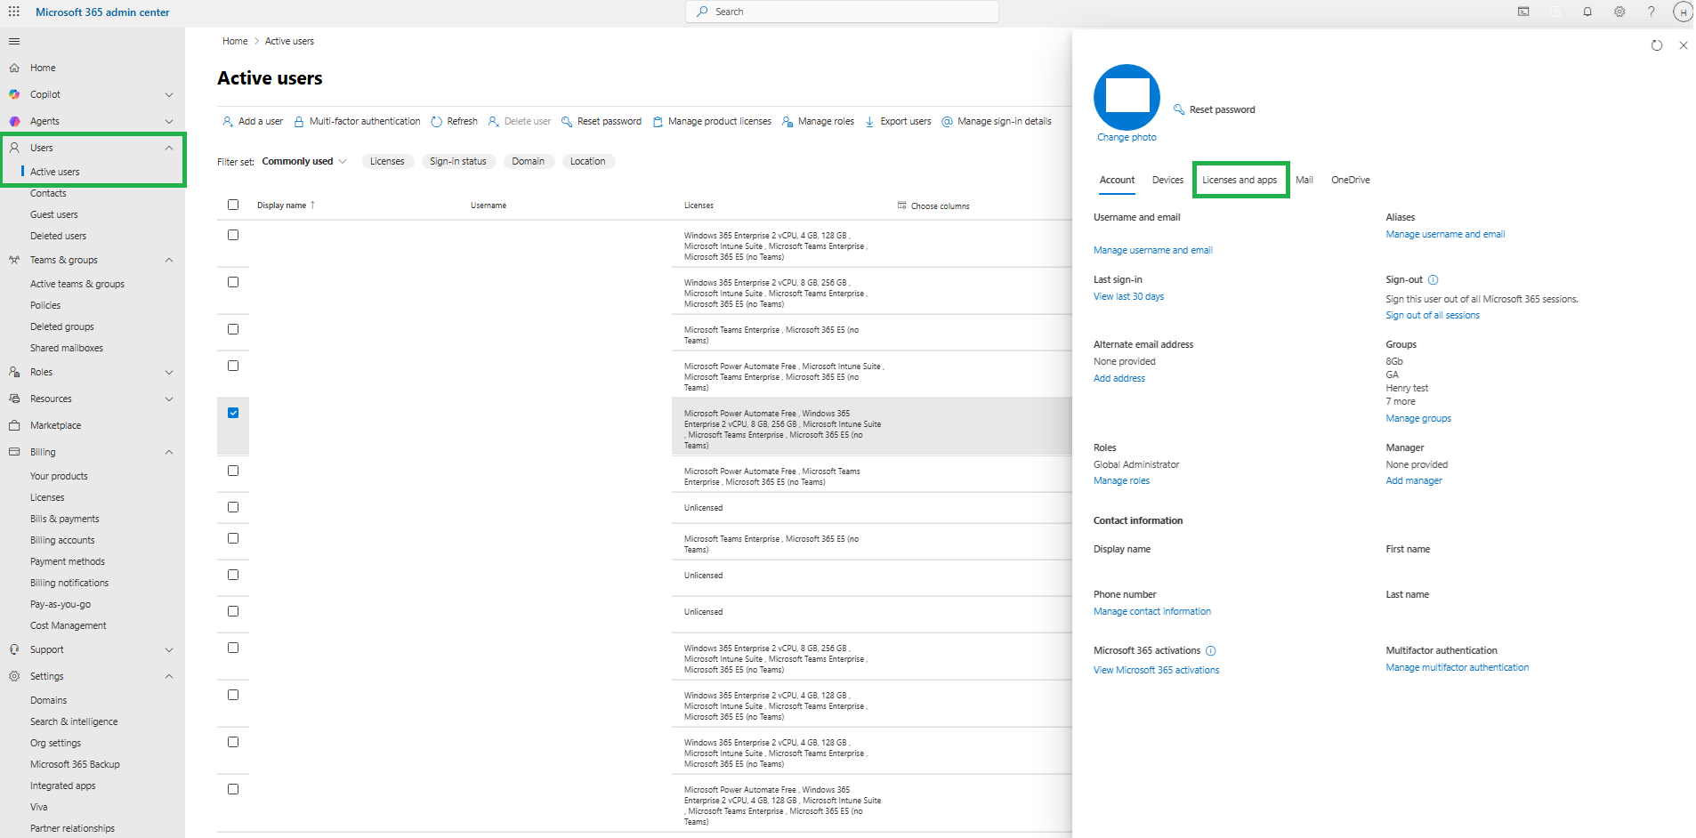The width and height of the screenshot is (1696, 838).
Task: Expand the Resources section
Action: (x=169, y=399)
